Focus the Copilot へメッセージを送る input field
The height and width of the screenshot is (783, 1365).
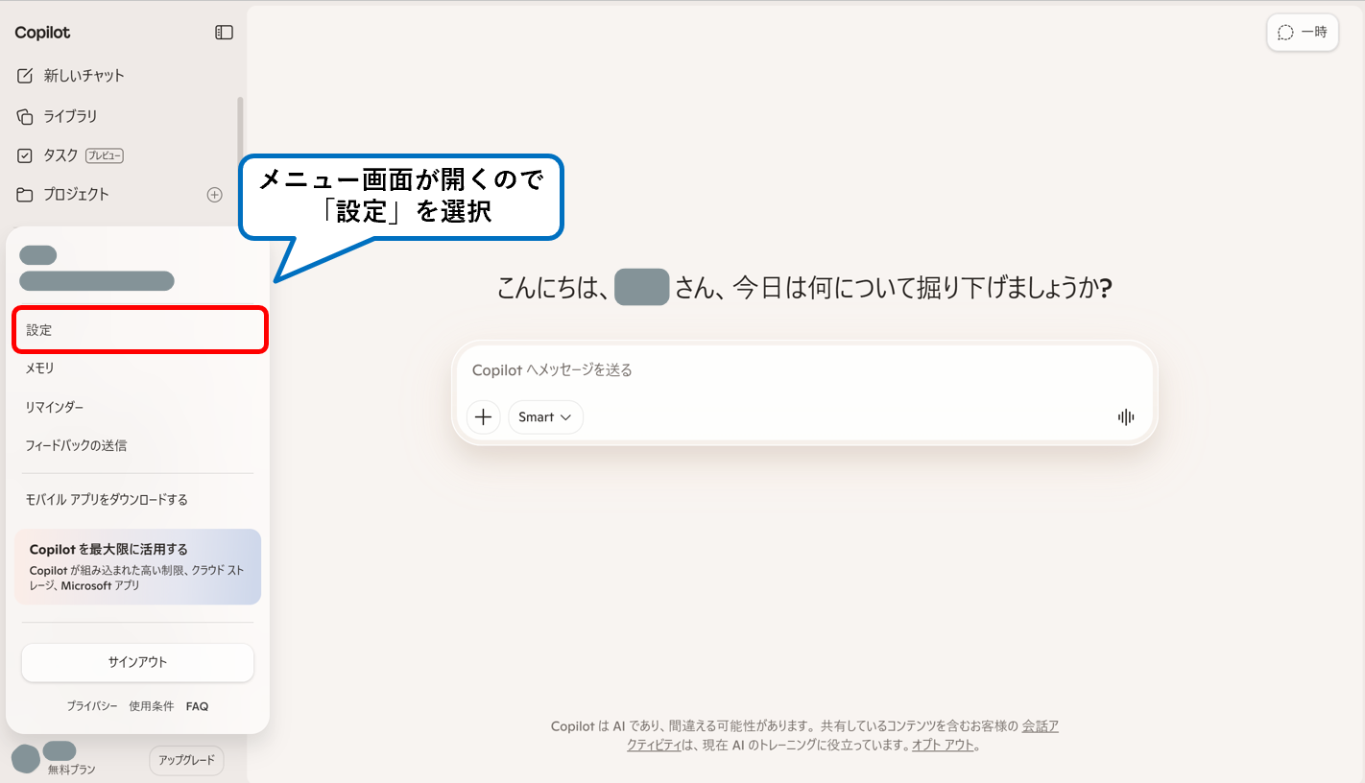tap(804, 370)
